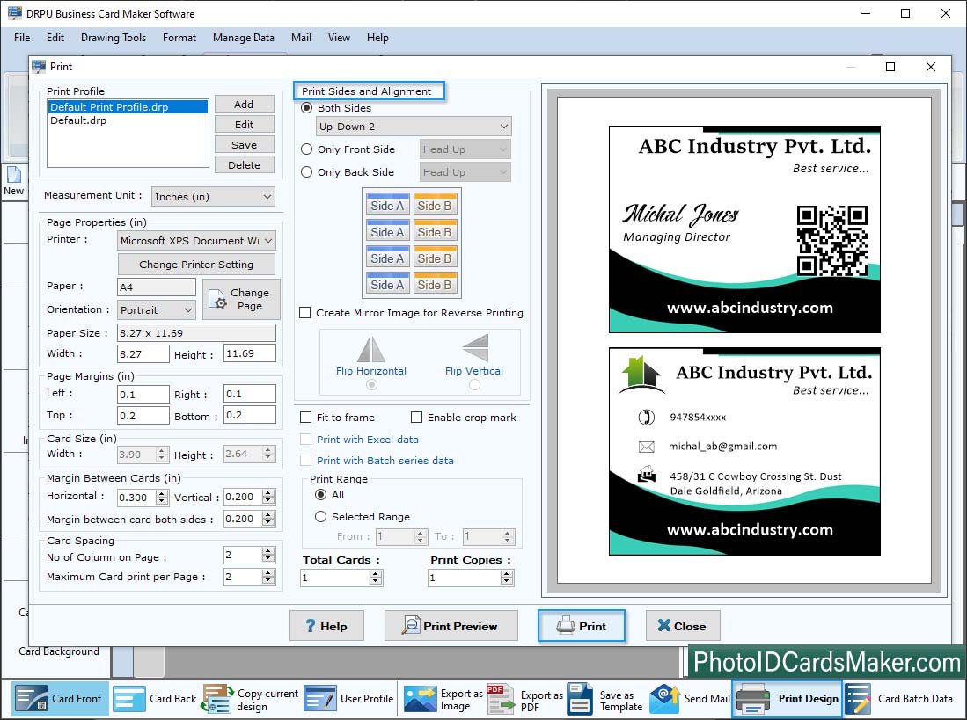Click the Flip Horizontal mirror icon
The width and height of the screenshot is (967, 720).
(371, 349)
